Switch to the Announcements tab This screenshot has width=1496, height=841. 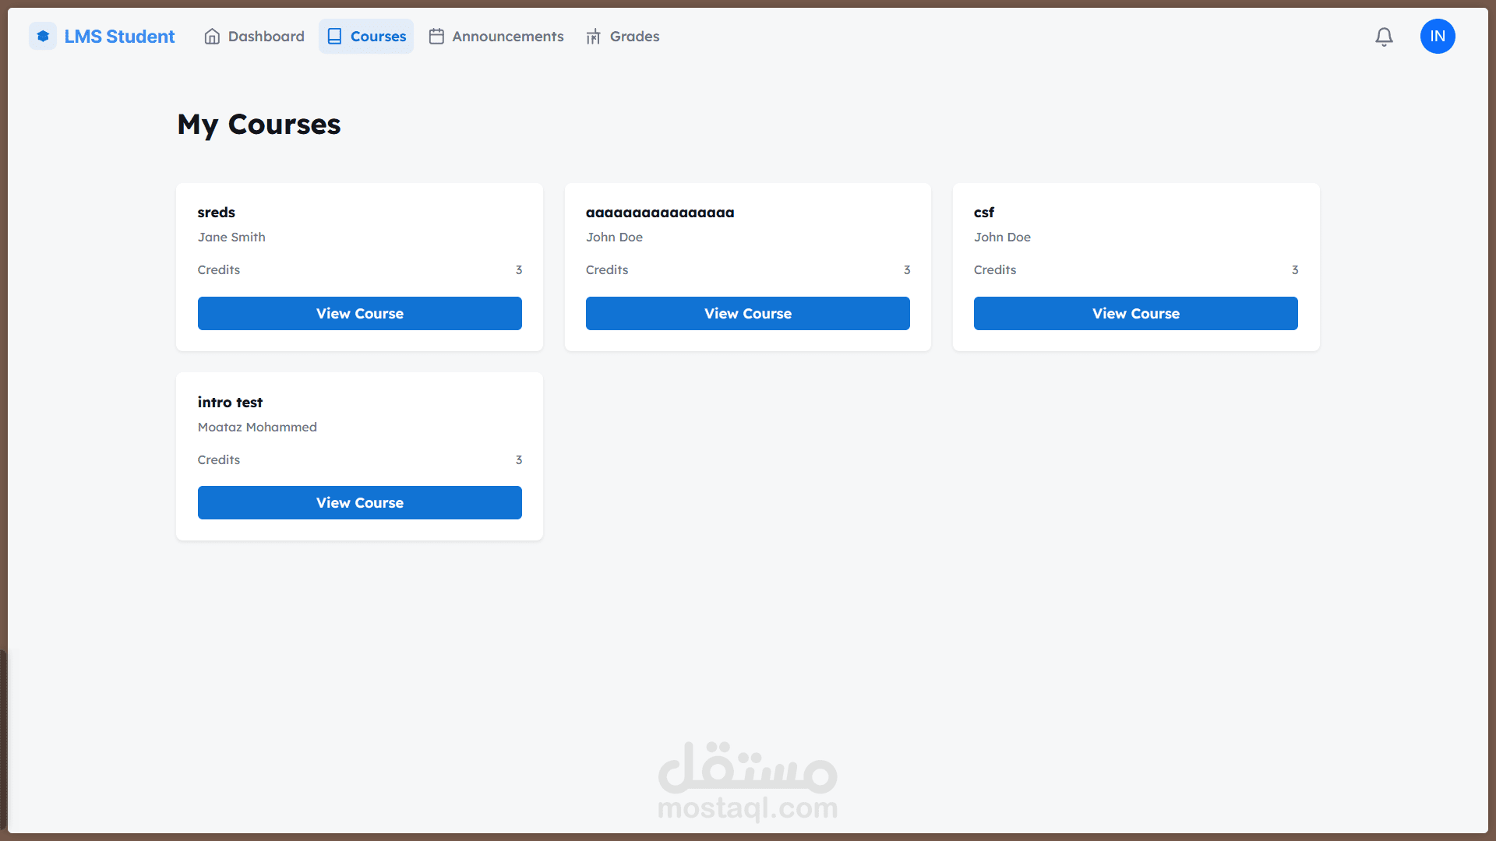pyautogui.click(x=507, y=37)
